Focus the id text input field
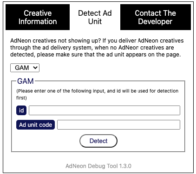Screen dimensions: 196x174 [x=105, y=110]
